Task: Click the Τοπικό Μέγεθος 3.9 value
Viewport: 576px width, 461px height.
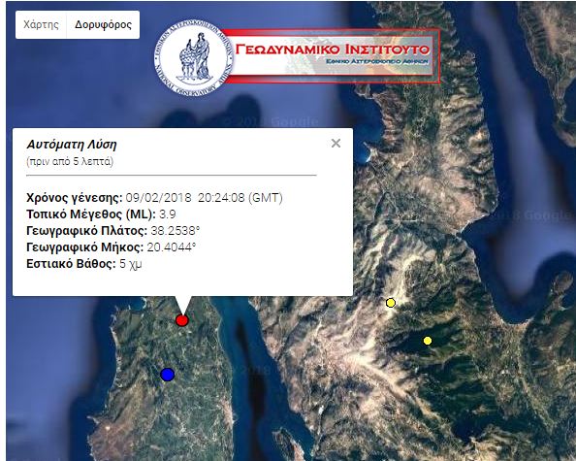Action: tap(168, 214)
